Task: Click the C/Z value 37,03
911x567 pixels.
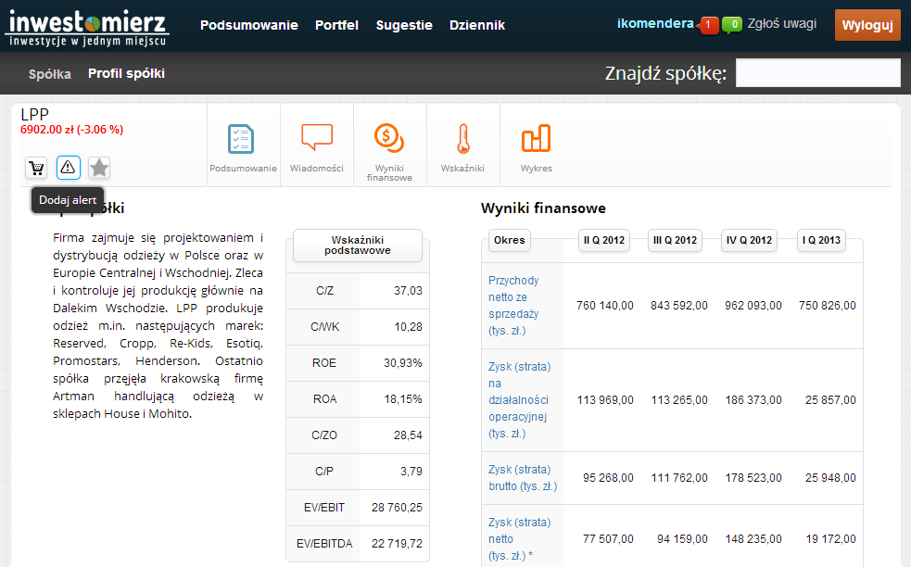Action: [408, 291]
